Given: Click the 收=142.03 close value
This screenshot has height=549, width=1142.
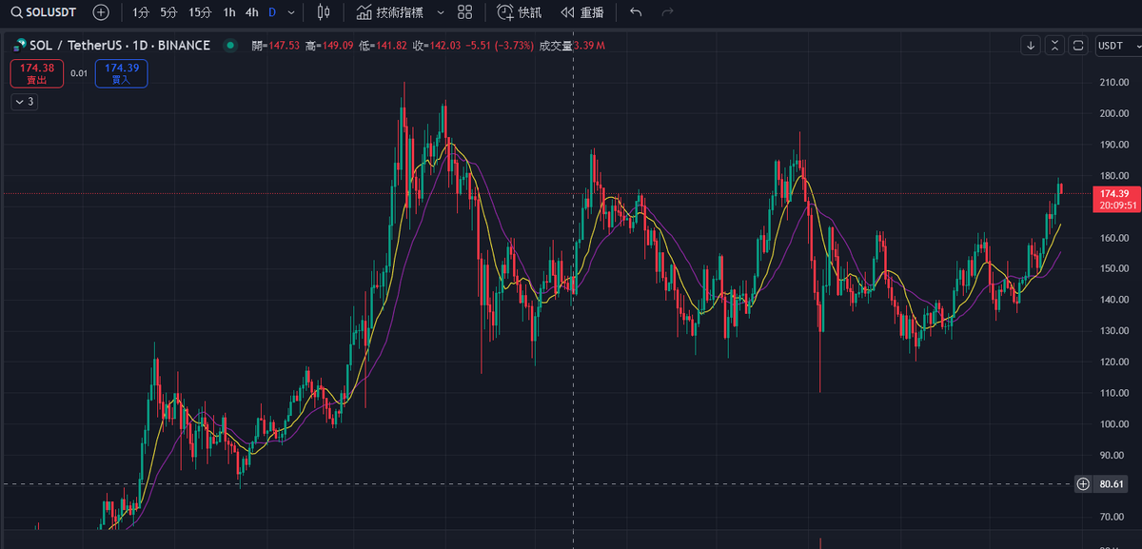Looking at the screenshot, I should click(436, 46).
